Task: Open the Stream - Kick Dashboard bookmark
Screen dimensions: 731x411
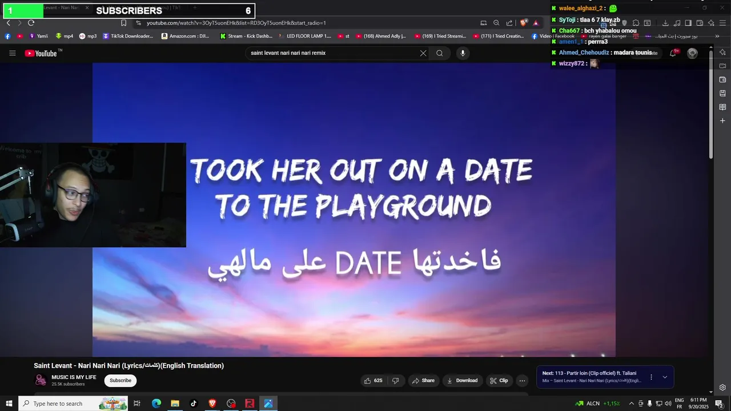Action: click(x=246, y=36)
